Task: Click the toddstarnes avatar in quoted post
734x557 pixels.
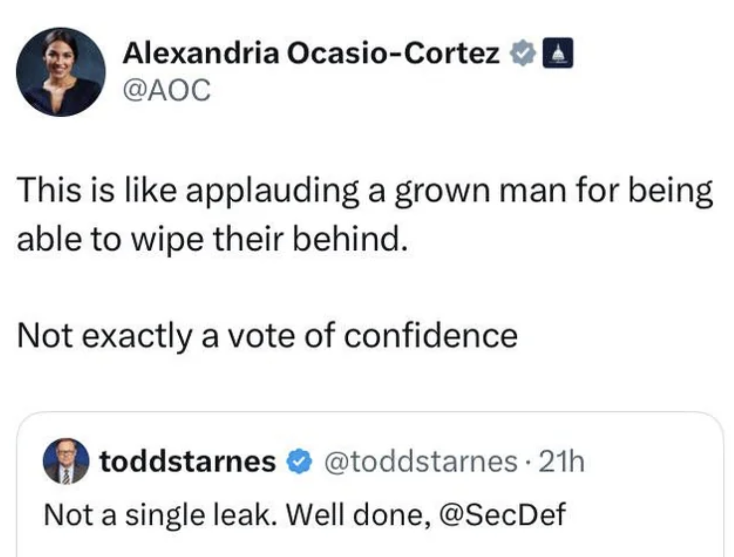Action: click(66, 461)
